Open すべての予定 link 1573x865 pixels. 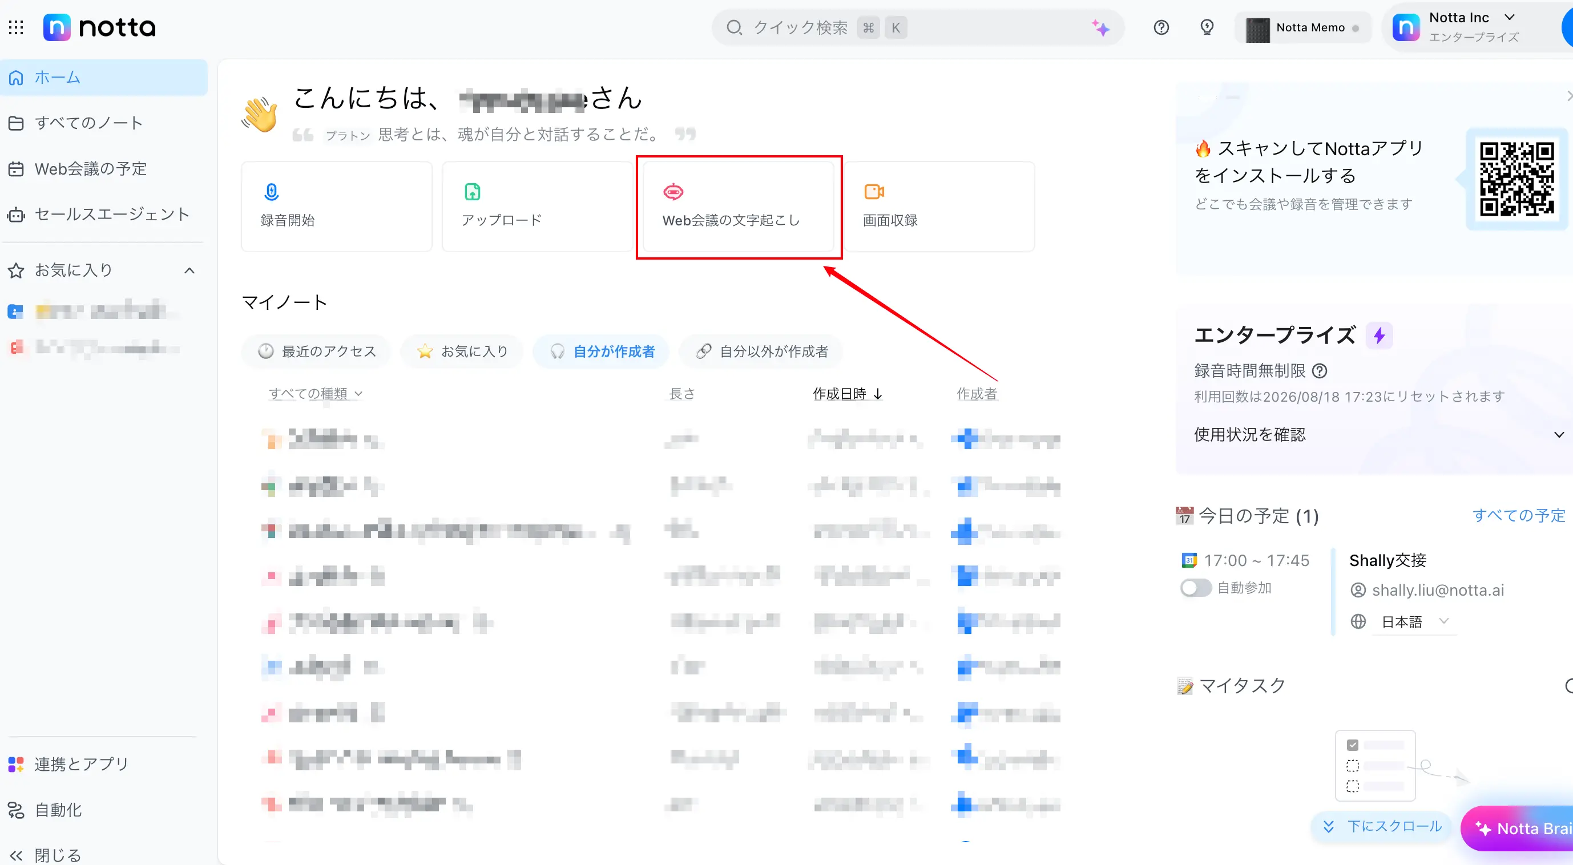(1519, 515)
